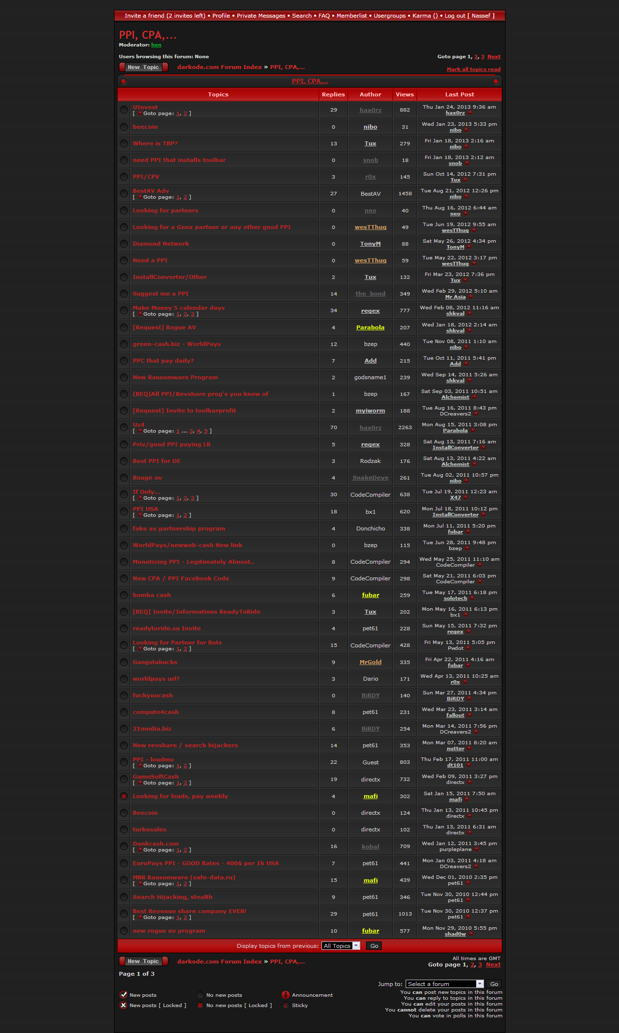Click the Goto page icon under Uz4 topic
This screenshot has width=619, height=1033.
point(140,431)
